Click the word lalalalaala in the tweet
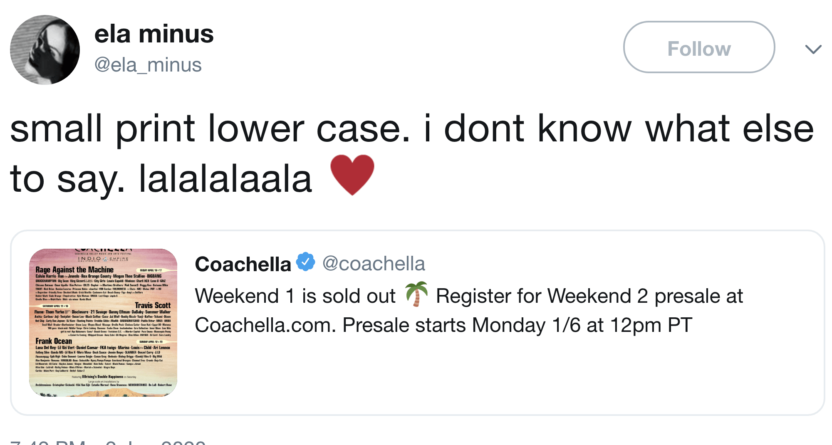The height and width of the screenshot is (445, 832). [225, 179]
